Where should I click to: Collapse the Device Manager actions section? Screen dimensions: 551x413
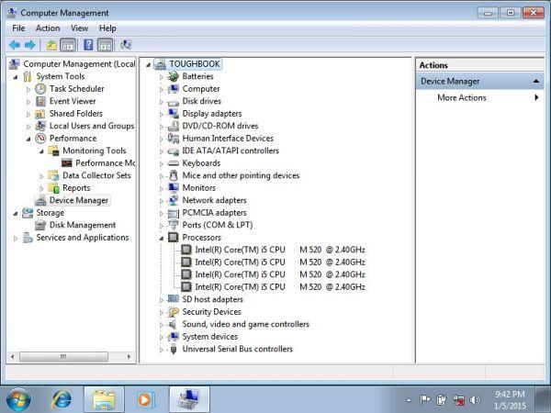click(x=536, y=82)
